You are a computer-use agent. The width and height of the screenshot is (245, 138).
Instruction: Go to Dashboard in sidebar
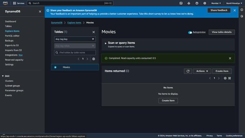(x=11, y=21)
